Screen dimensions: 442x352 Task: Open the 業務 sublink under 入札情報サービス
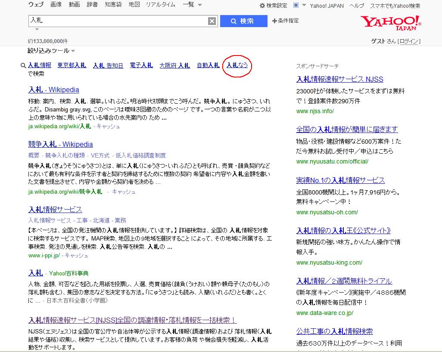pyautogui.click(x=120, y=220)
